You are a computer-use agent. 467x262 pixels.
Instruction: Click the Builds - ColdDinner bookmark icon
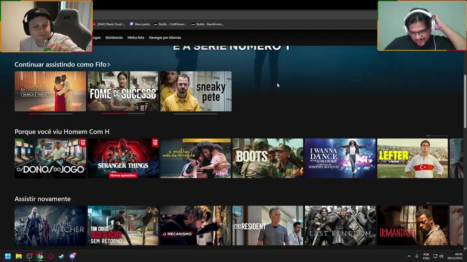tap(156, 24)
